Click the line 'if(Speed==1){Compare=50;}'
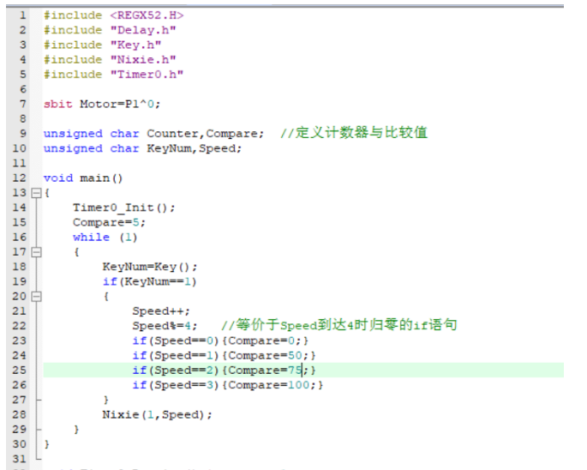Viewport: 587px width, 470px height. tap(224, 356)
